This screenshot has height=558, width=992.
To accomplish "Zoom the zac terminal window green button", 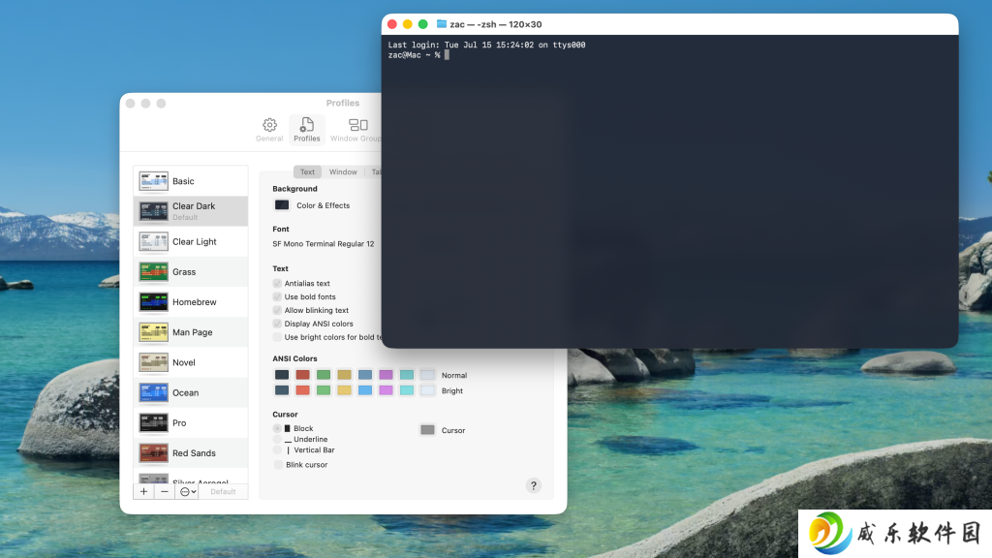I will tap(422, 24).
